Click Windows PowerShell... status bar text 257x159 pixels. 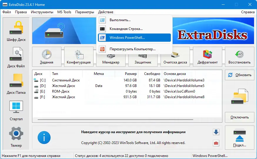click(210, 156)
